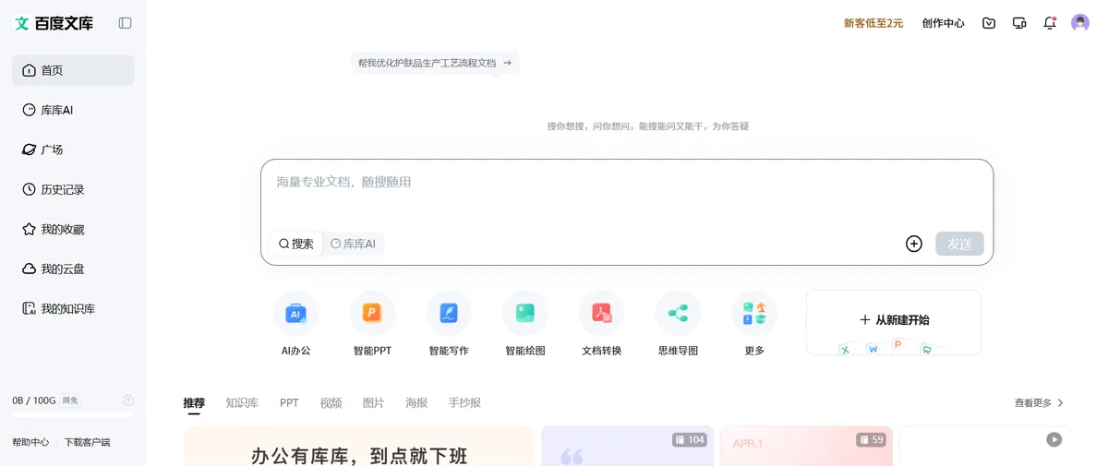Image resolution: width=1108 pixels, height=466 pixels.
Task: Open 首页 in the sidebar
Action: coord(73,70)
